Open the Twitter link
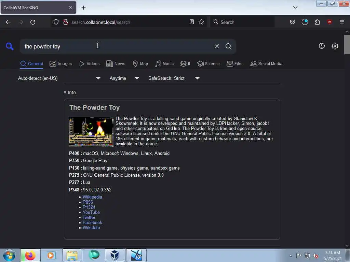350x262 pixels. point(89,217)
